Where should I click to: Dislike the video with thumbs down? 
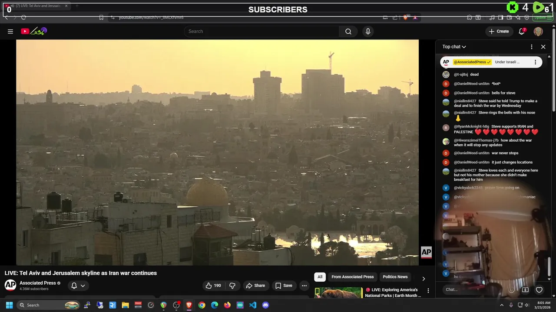click(x=232, y=286)
